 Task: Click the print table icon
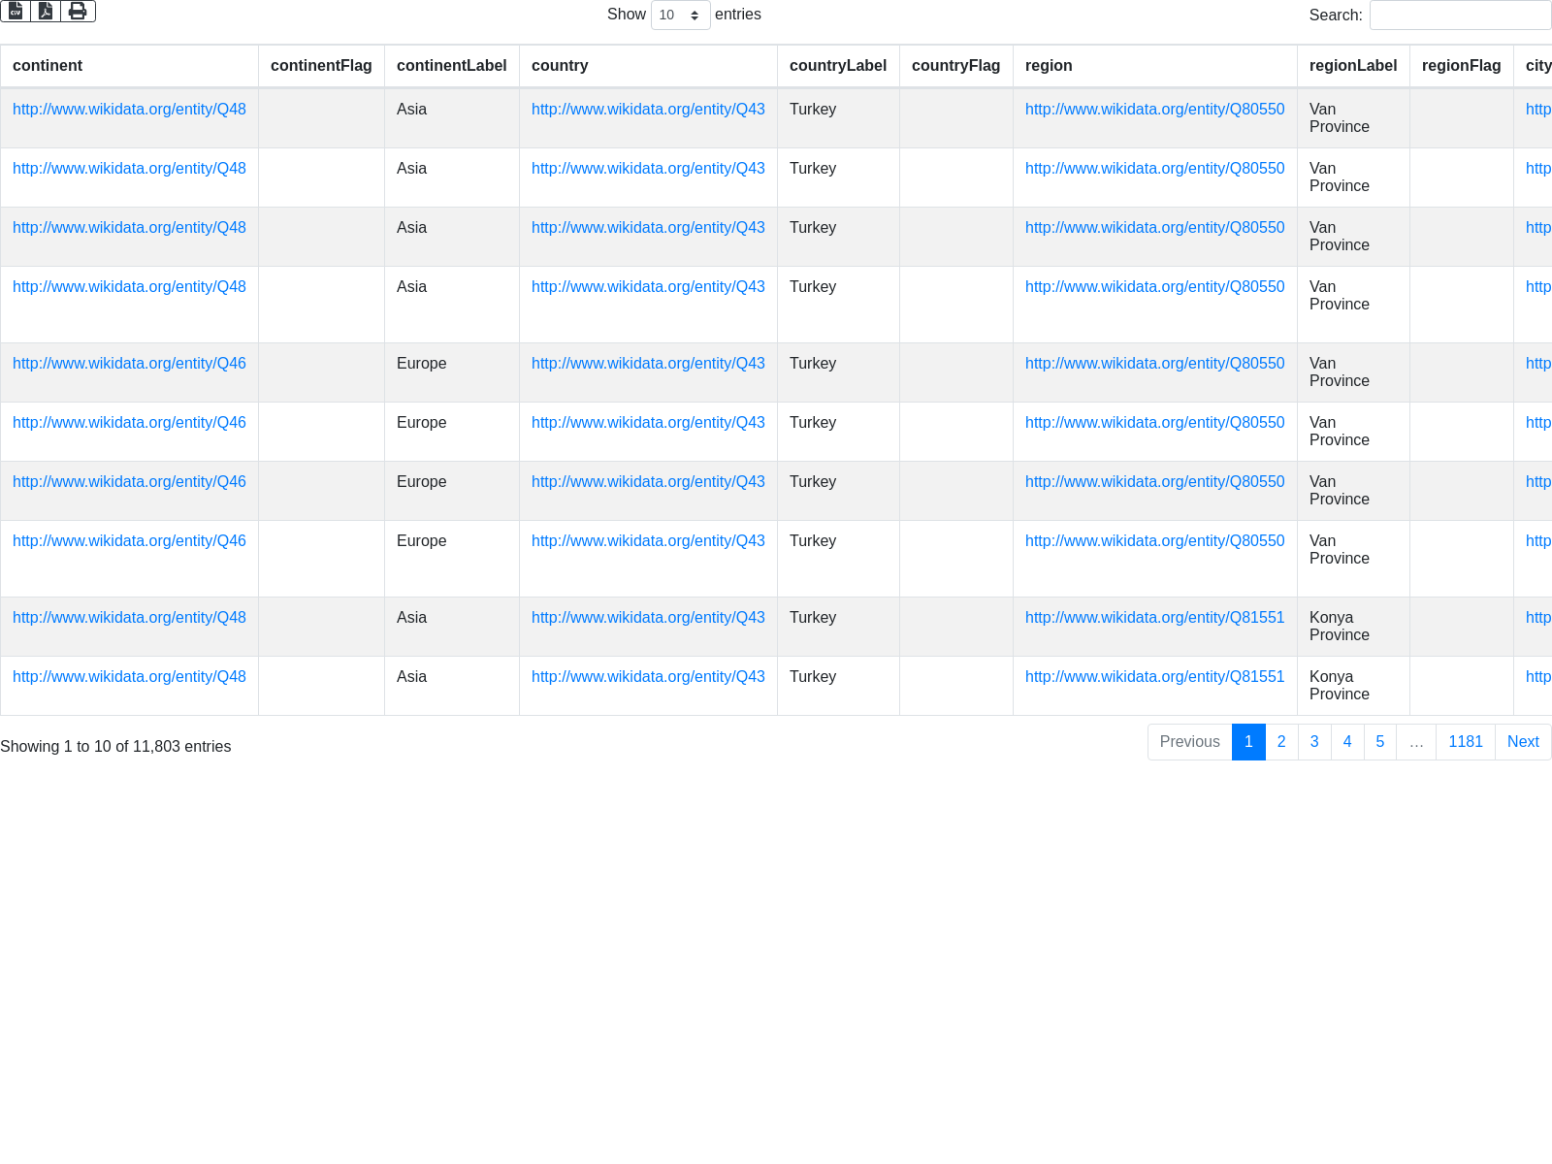tap(78, 11)
